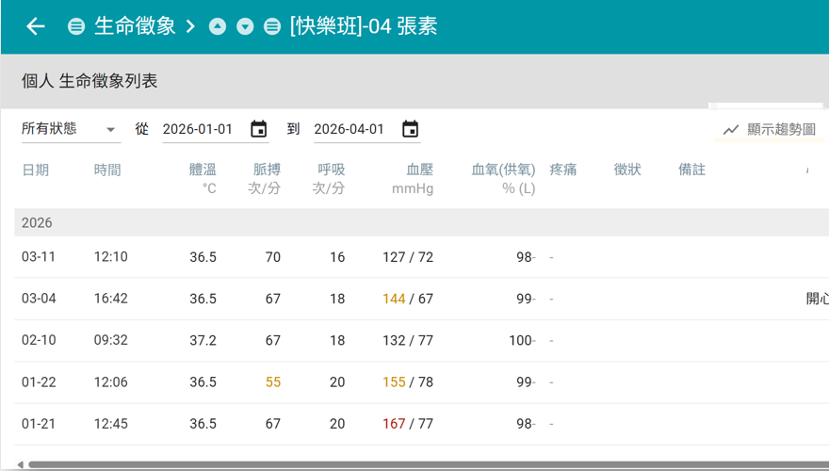This screenshot has height=471, width=829.
Task: Click the 血氧(供氧) column header
Action: coord(503,170)
